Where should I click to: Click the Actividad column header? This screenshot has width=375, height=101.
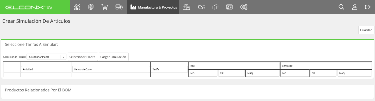tap(46, 69)
